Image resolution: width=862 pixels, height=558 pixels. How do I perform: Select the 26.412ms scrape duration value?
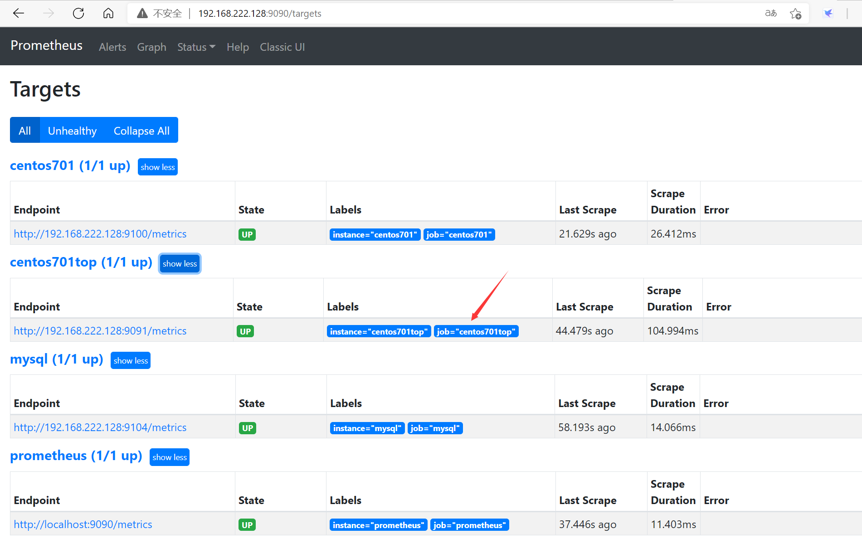[x=673, y=234]
